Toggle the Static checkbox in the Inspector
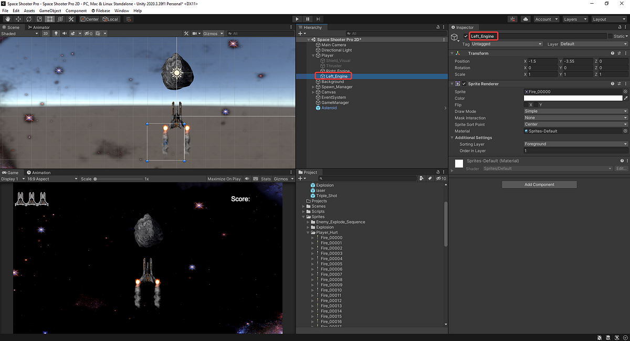Viewport: 630px width, 341px height. tap(610, 36)
